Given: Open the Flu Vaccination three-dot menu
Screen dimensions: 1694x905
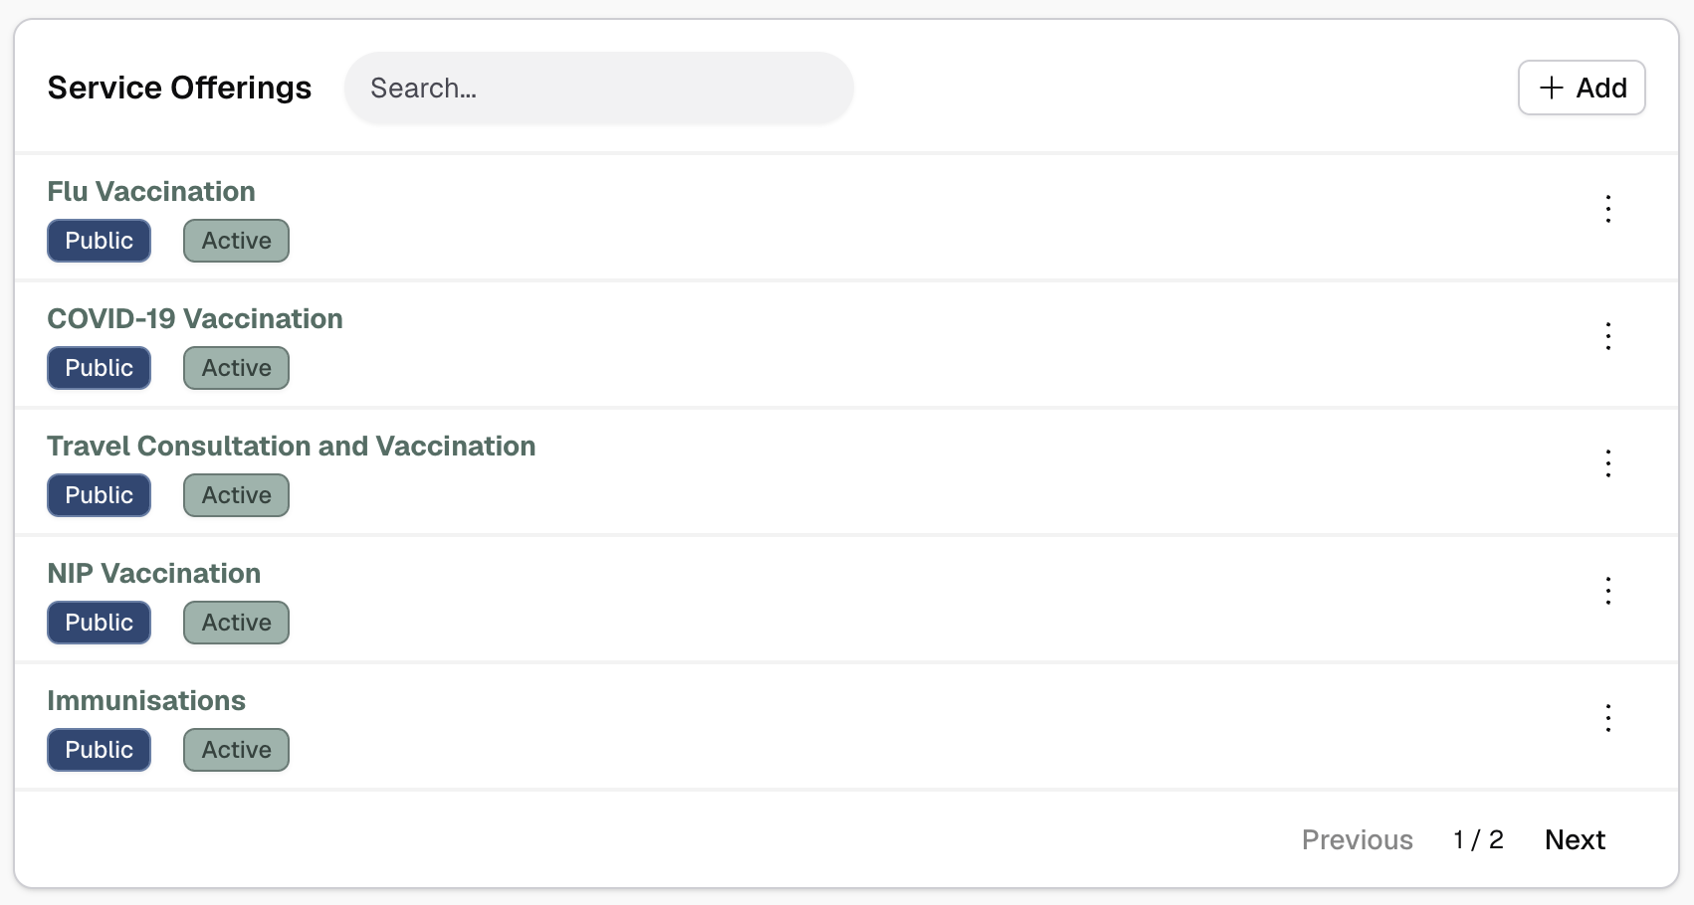Looking at the screenshot, I should pyautogui.click(x=1607, y=209).
